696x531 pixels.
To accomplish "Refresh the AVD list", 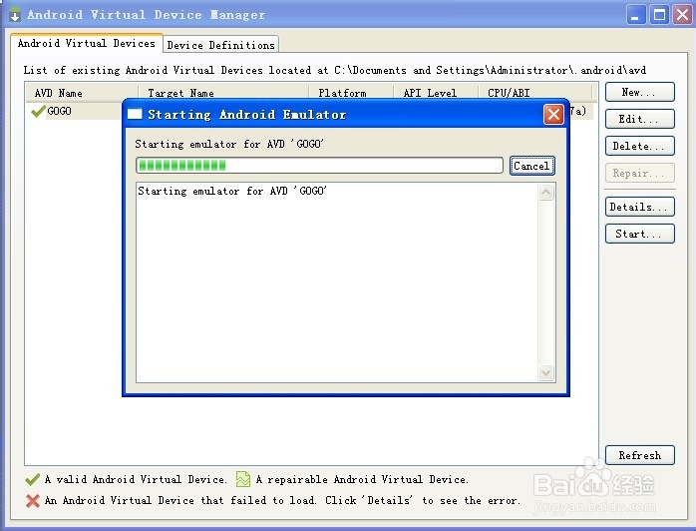I will pyautogui.click(x=639, y=455).
